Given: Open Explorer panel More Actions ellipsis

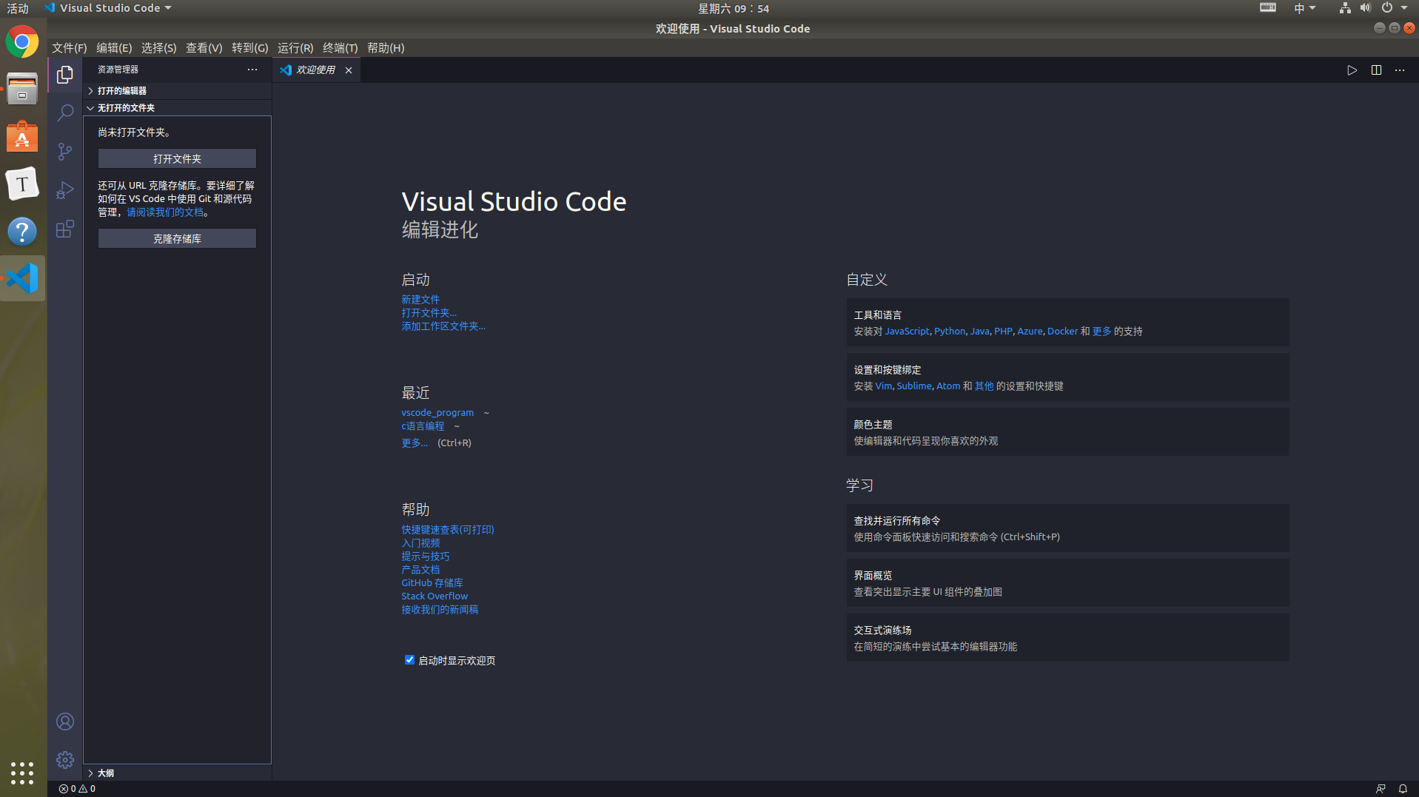Looking at the screenshot, I should click(252, 70).
